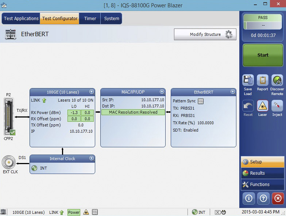Click the 0d 00:01:37 elapsed timer
The height and width of the screenshot is (216, 286).
tap(263, 35)
